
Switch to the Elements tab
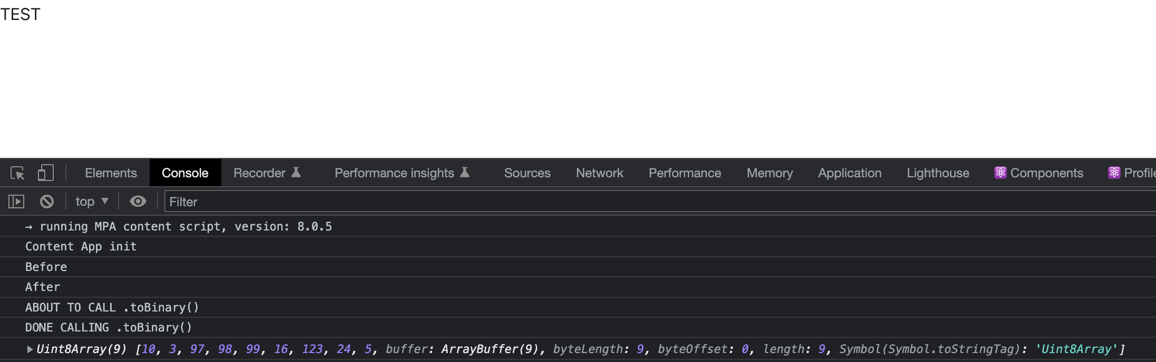pyautogui.click(x=111, y=173)
